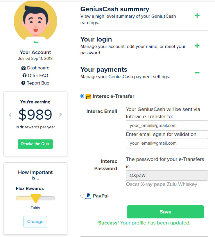Click the Offer FAQ question mark icon
215x237 pixels.
tap(25, 76)
